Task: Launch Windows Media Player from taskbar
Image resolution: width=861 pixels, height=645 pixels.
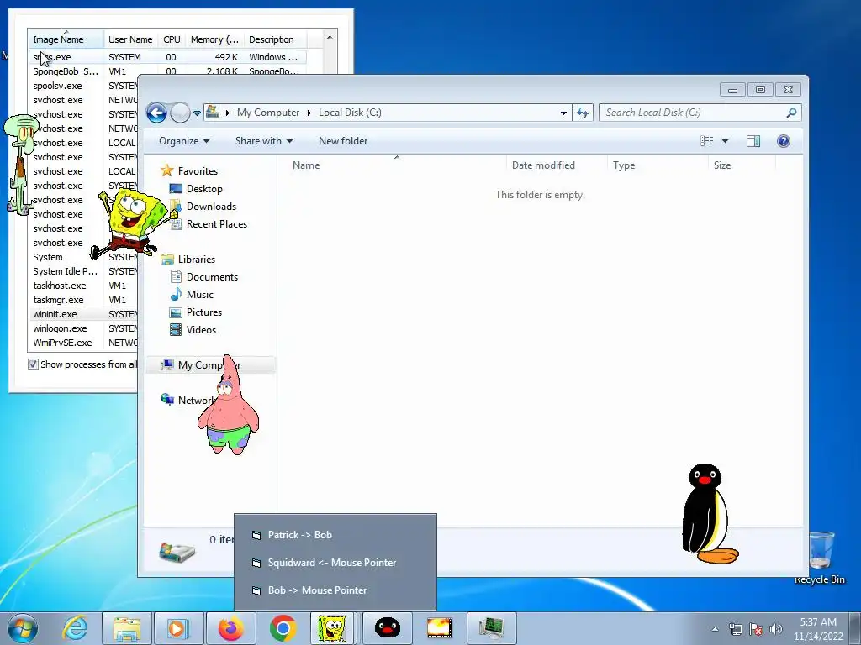Action: (178, 628)
